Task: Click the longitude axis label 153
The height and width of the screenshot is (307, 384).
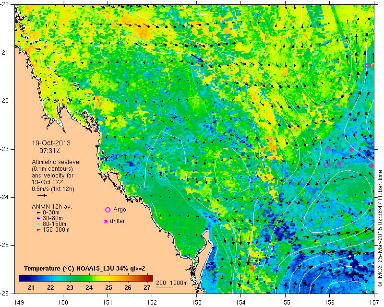Action: click(x=196, y=303)
